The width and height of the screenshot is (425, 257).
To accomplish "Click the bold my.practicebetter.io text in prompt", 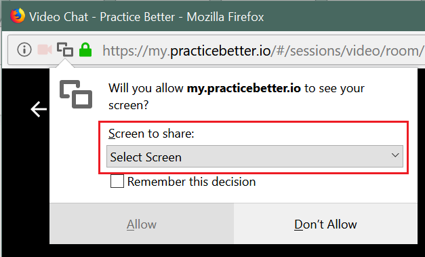I will point(244,88).
